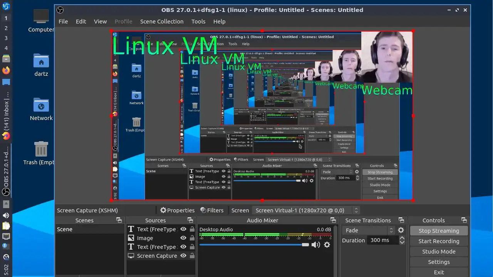The height and width of the screenshot is (277, 493).
Task: Open the system volume tray icon
Action: click(x=6, y=215)
